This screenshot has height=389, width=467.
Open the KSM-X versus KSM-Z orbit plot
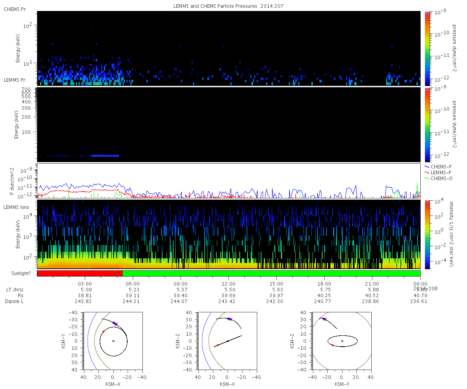tap(228, 341)
